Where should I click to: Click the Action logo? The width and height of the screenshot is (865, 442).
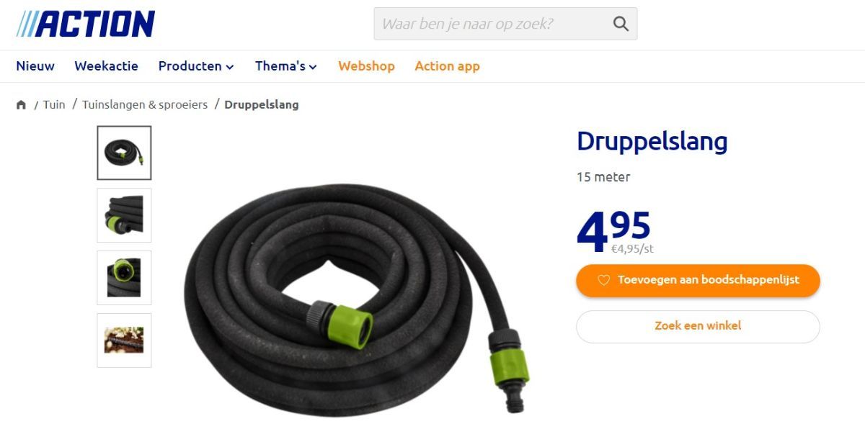pyautogui.click(x=86, y=24)
